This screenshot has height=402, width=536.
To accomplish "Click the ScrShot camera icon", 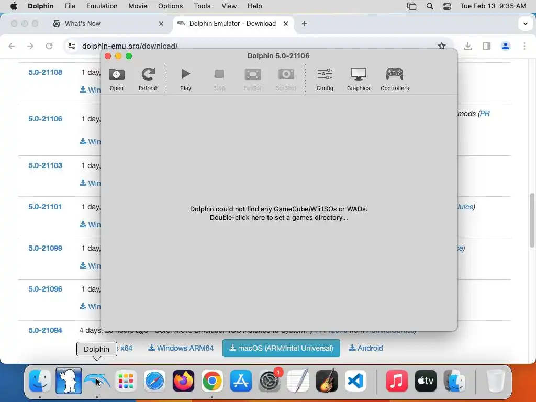I will pos(286,74).
